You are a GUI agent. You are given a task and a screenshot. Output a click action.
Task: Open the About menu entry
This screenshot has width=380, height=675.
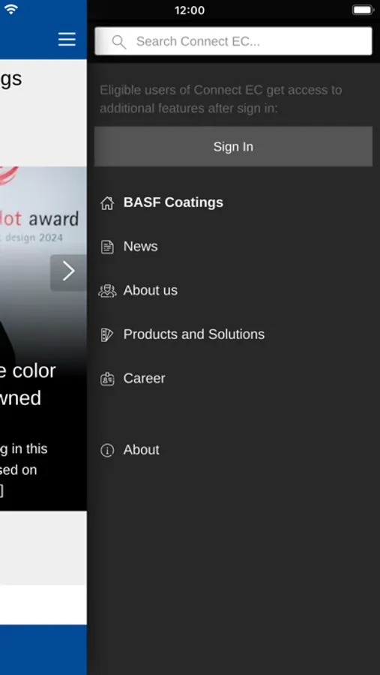coord(141,450)
